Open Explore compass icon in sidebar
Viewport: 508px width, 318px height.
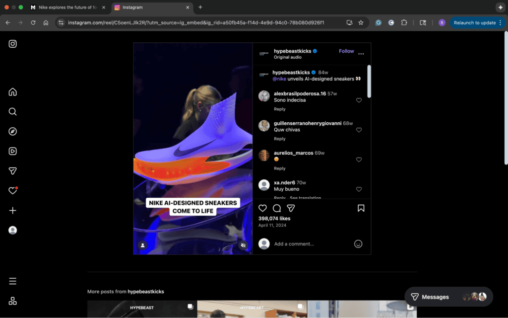point(12,131)
